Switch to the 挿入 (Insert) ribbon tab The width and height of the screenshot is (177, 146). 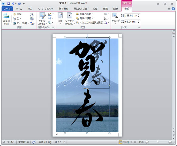click(x=30, y=9)
